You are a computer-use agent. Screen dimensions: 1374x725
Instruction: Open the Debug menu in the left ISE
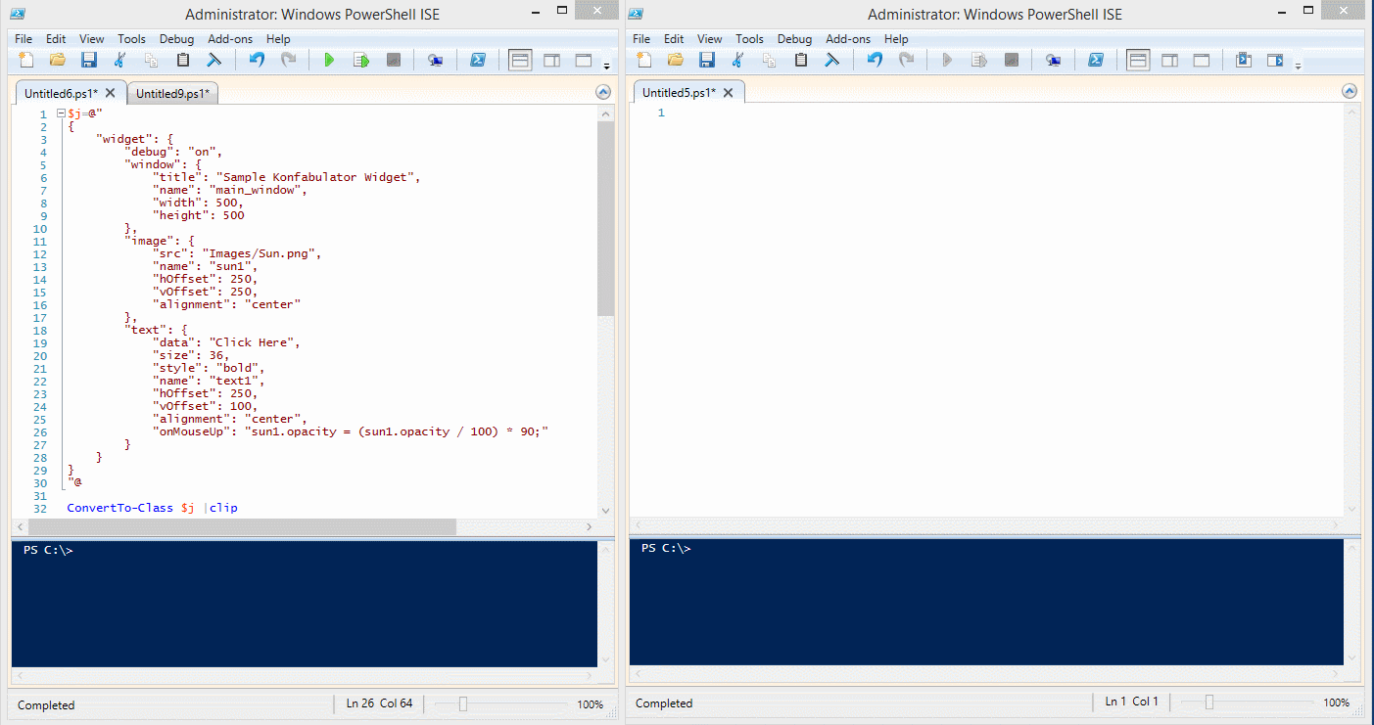[176, 39]
